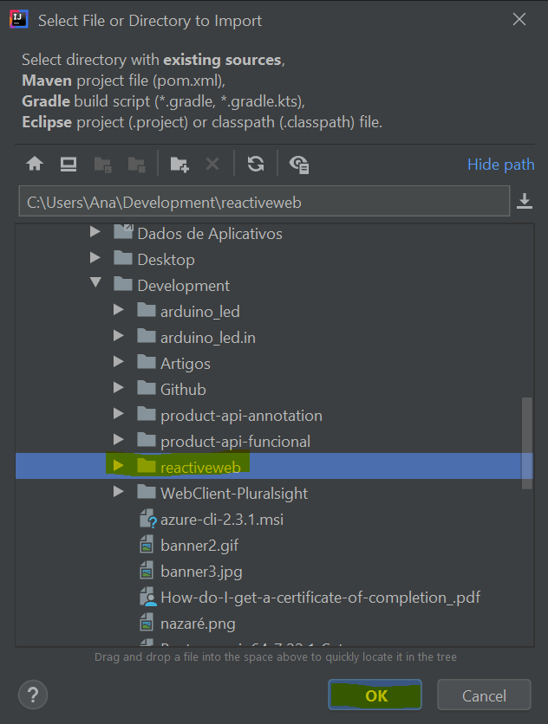Click the directory path text field
The height and width of the screenshot is (724, 548).
tap(264, 201)
